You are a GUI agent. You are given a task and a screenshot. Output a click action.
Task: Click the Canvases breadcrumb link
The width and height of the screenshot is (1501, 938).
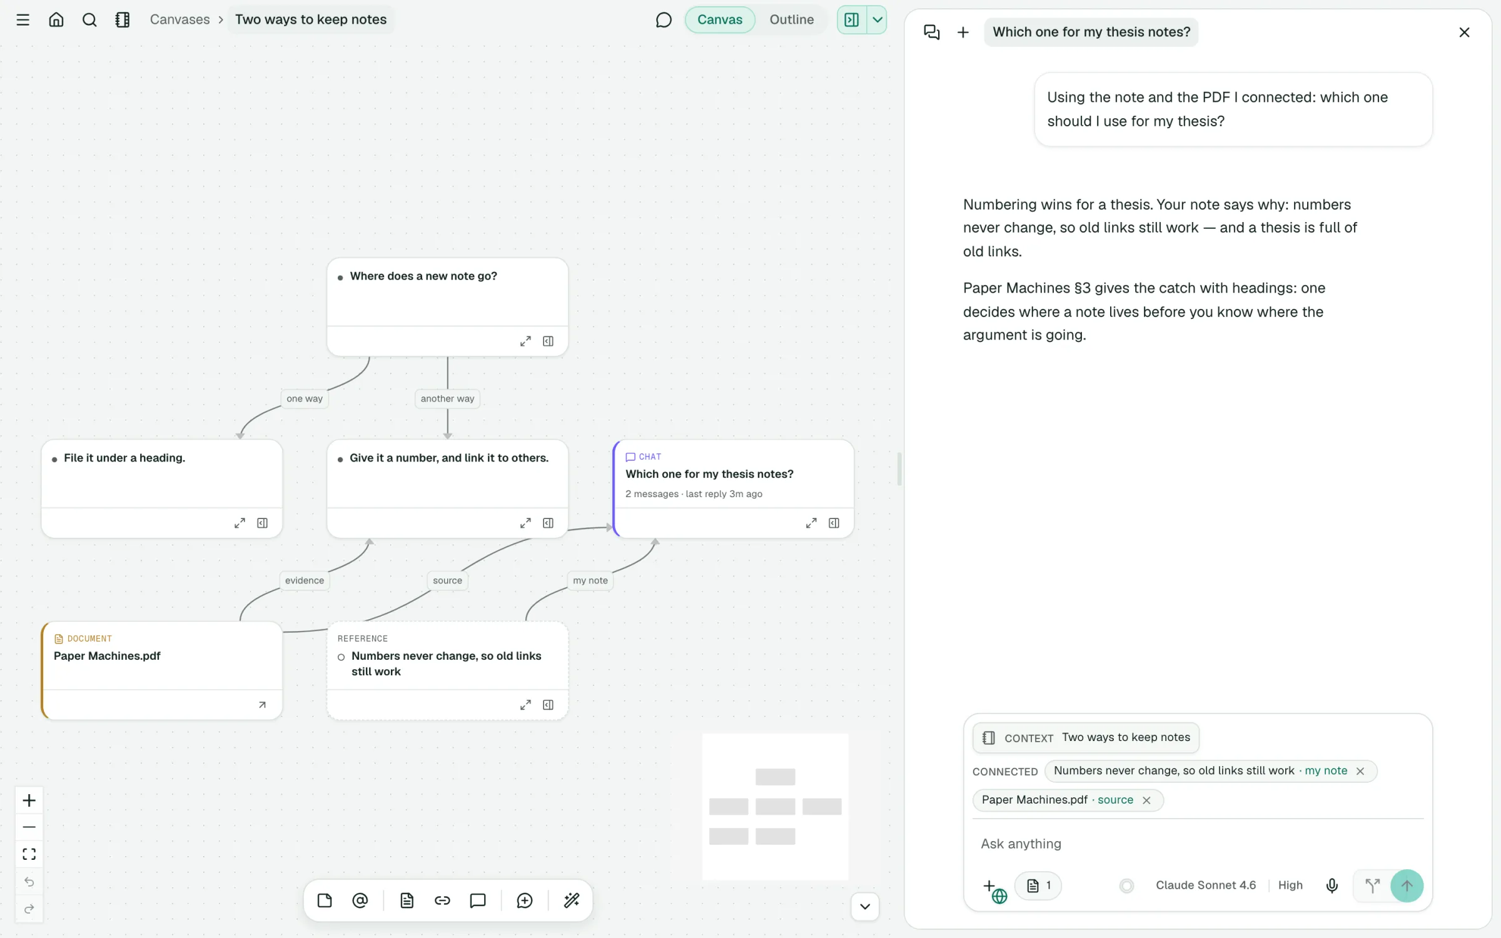click(179, 19)
